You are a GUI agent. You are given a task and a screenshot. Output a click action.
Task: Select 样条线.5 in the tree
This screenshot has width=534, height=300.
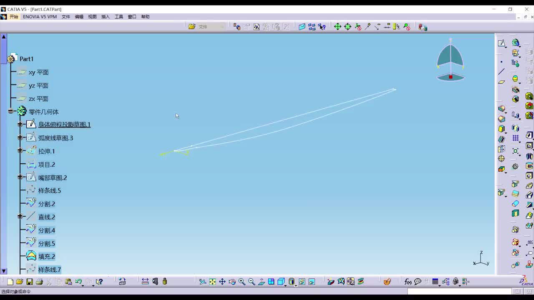[50, 190]
